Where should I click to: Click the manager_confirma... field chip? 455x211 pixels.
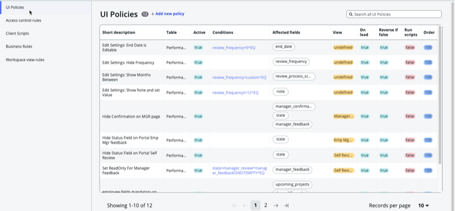tap(294, 107)
